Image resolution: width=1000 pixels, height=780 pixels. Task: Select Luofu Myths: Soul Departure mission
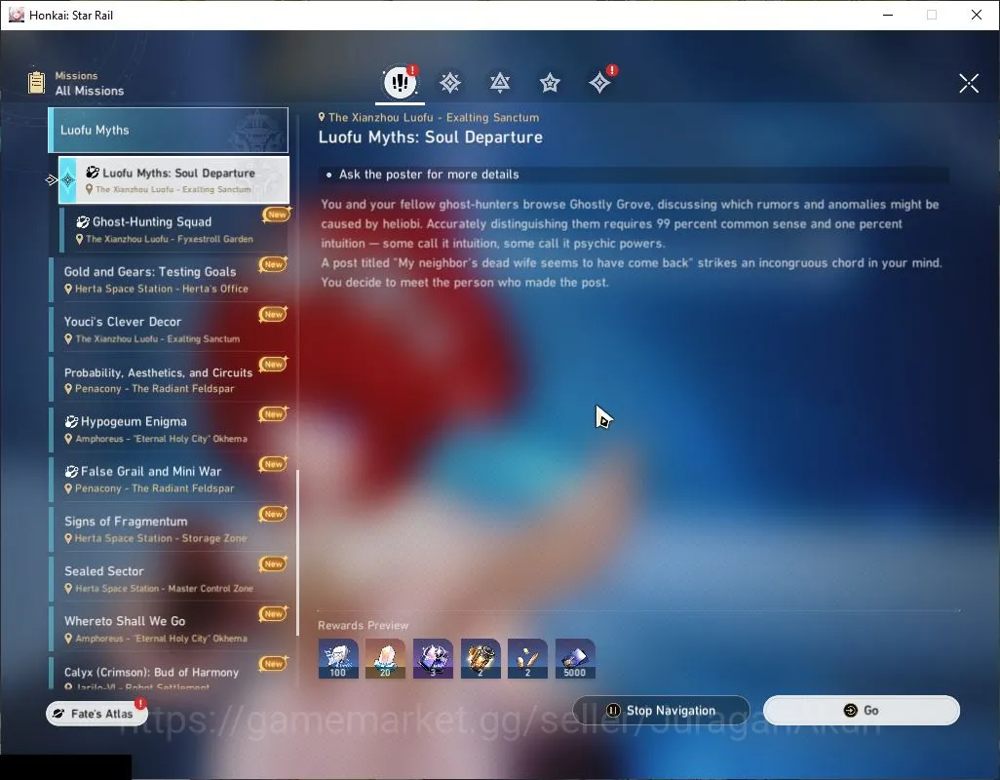(x=173, y=179)
